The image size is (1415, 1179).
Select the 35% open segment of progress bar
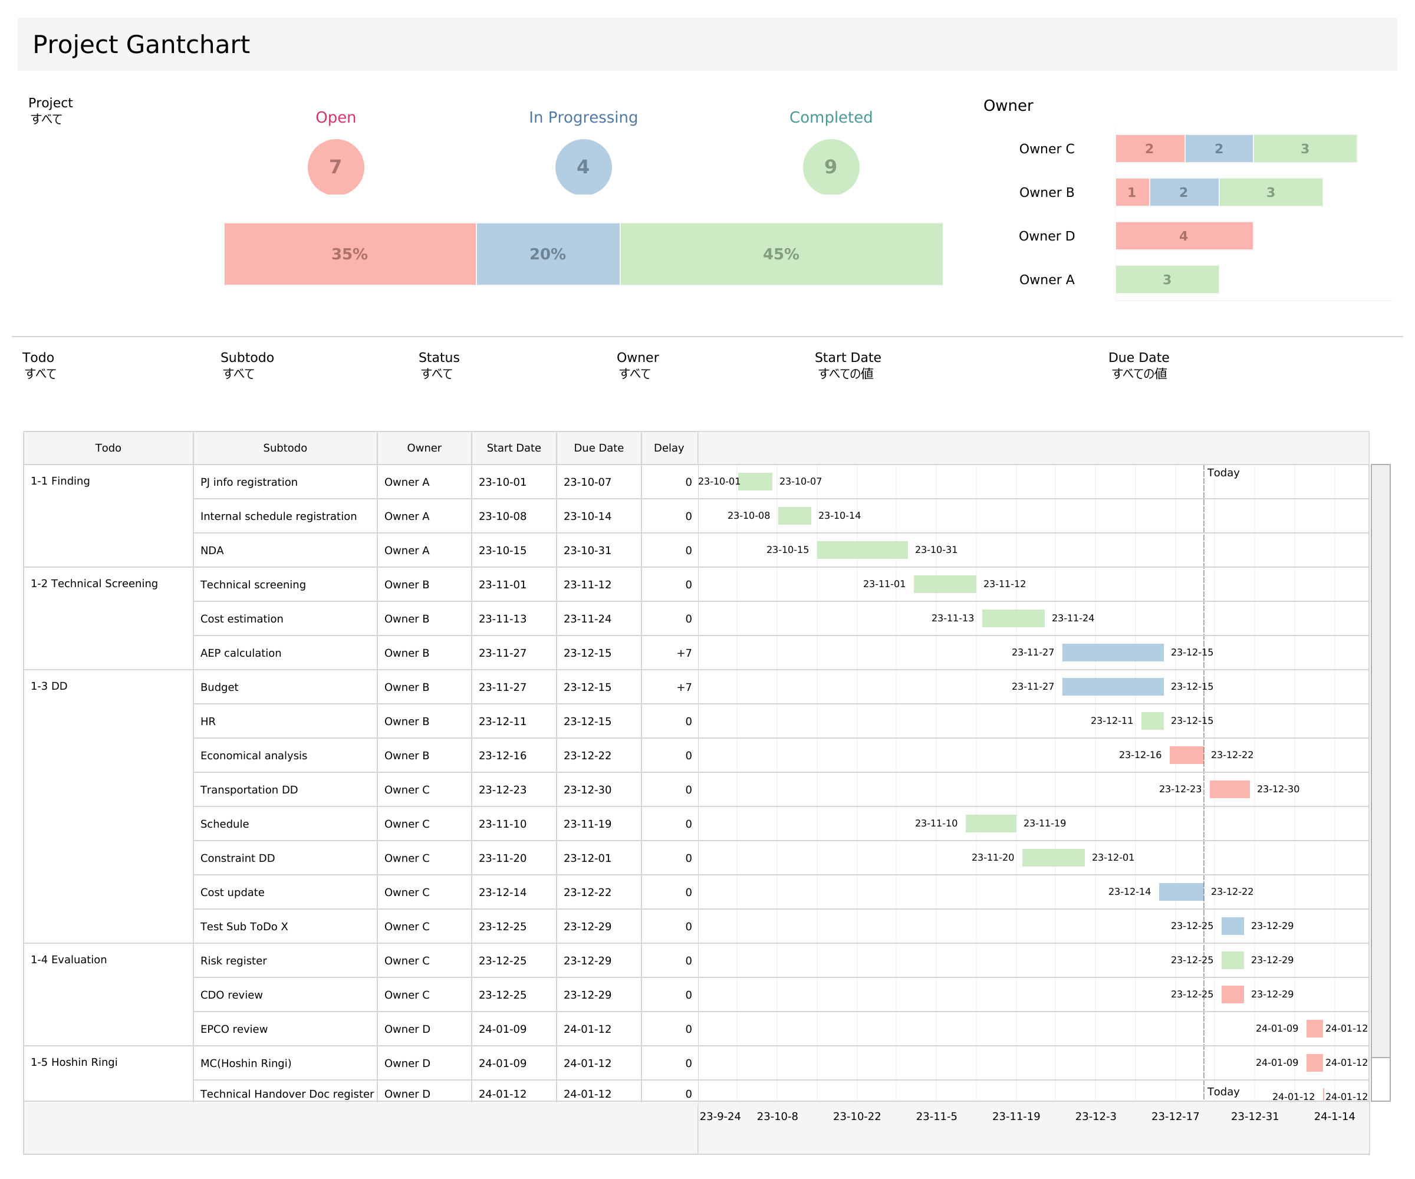click(350, 254)
